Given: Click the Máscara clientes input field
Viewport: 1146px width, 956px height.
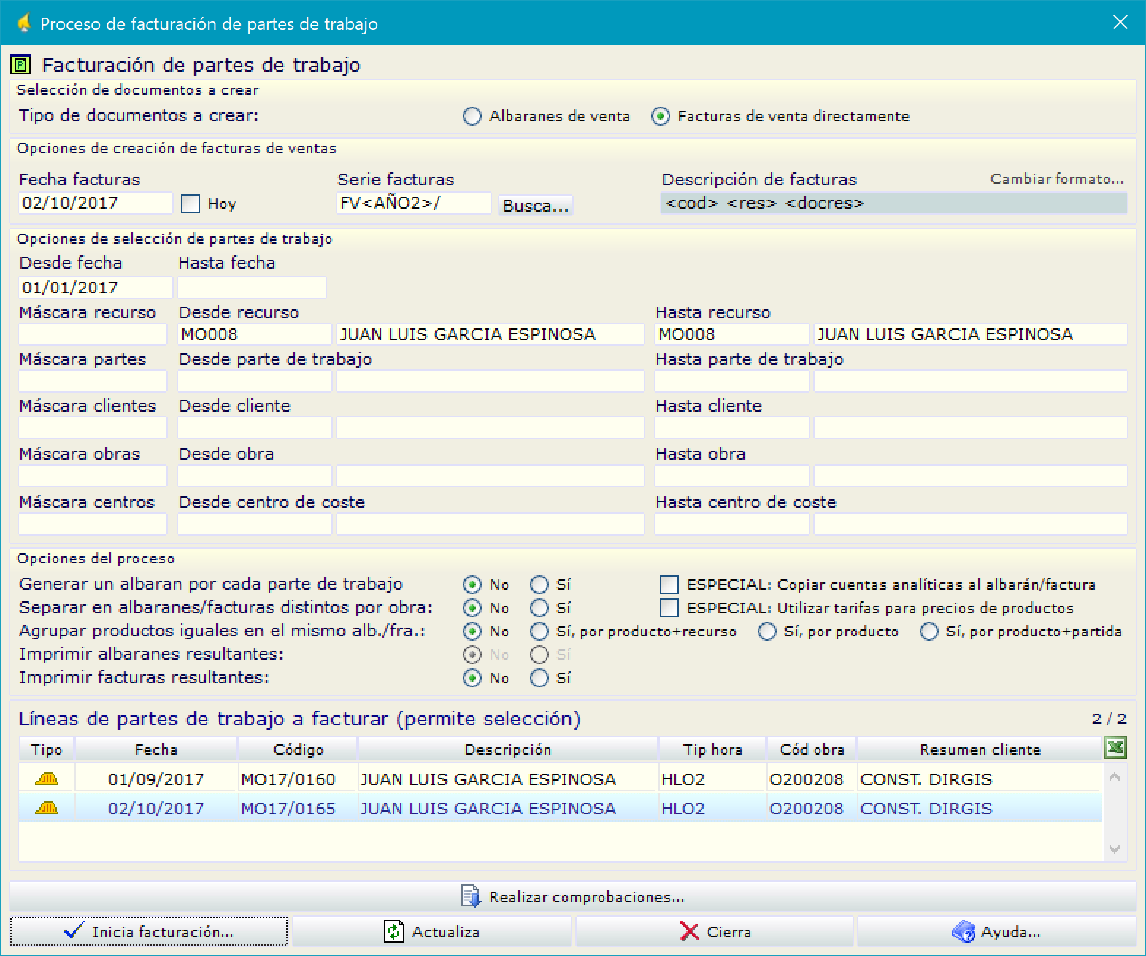Looking at the screenshot, I should [x=93, y=428].
